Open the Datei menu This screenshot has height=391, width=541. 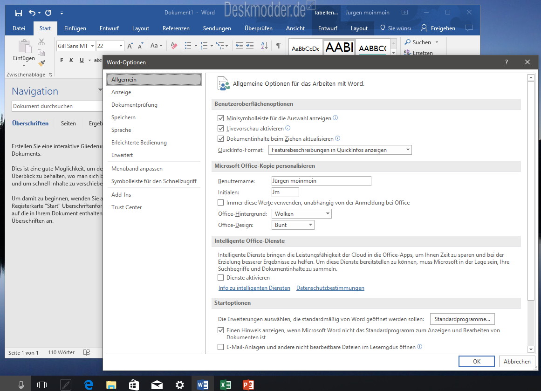tap(19, 28)
